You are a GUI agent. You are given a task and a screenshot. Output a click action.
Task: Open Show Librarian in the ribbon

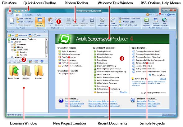coord(40,22)
